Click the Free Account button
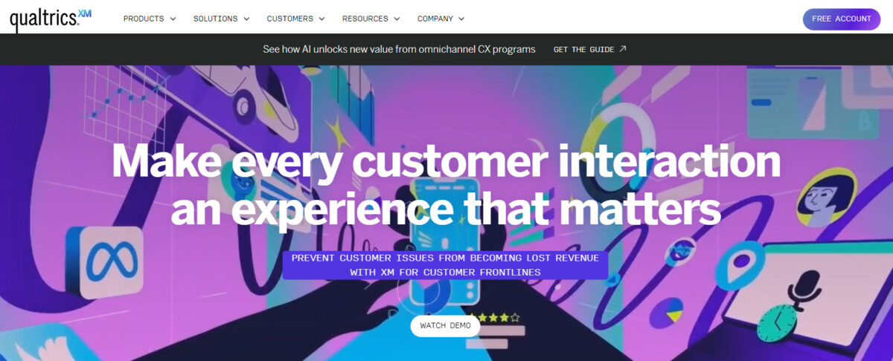Image resolution: width=893 pixels, height=361 pixels. tap(841, 19)
